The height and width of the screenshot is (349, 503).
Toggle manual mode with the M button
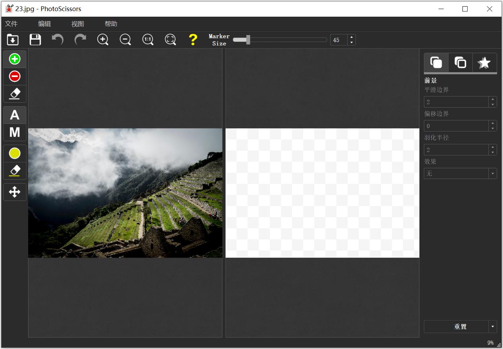click(15, 132)
